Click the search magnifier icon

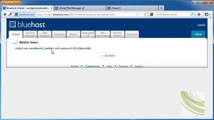pyautogui.click(x=192, y=14)
